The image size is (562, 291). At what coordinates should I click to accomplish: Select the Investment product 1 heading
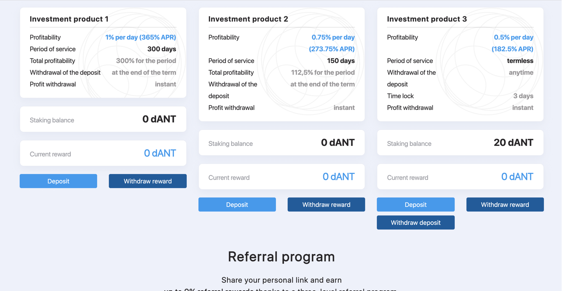(69, 19)
